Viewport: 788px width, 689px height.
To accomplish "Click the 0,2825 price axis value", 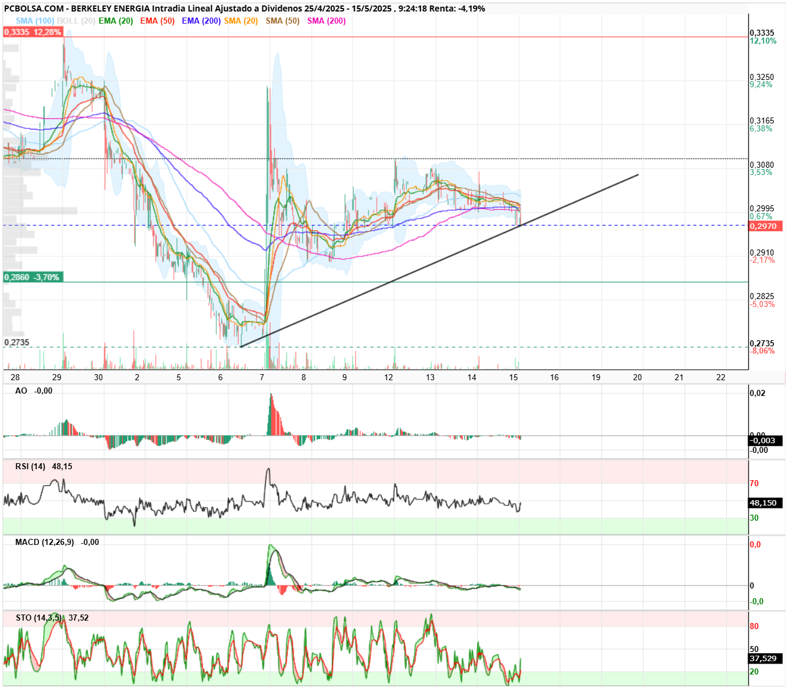I will pyautogui.click(x=762, y=297).
